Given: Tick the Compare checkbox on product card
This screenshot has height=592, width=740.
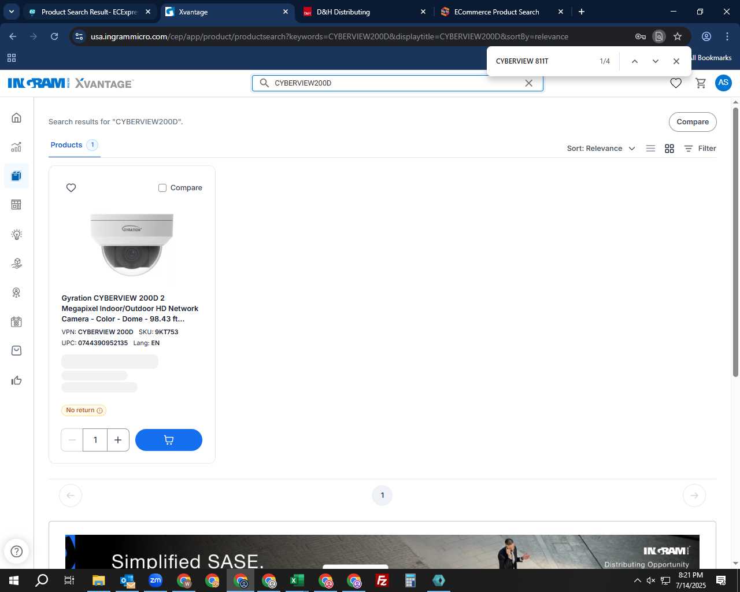Looking at the screenshot, I should click(x=162, y=188).
